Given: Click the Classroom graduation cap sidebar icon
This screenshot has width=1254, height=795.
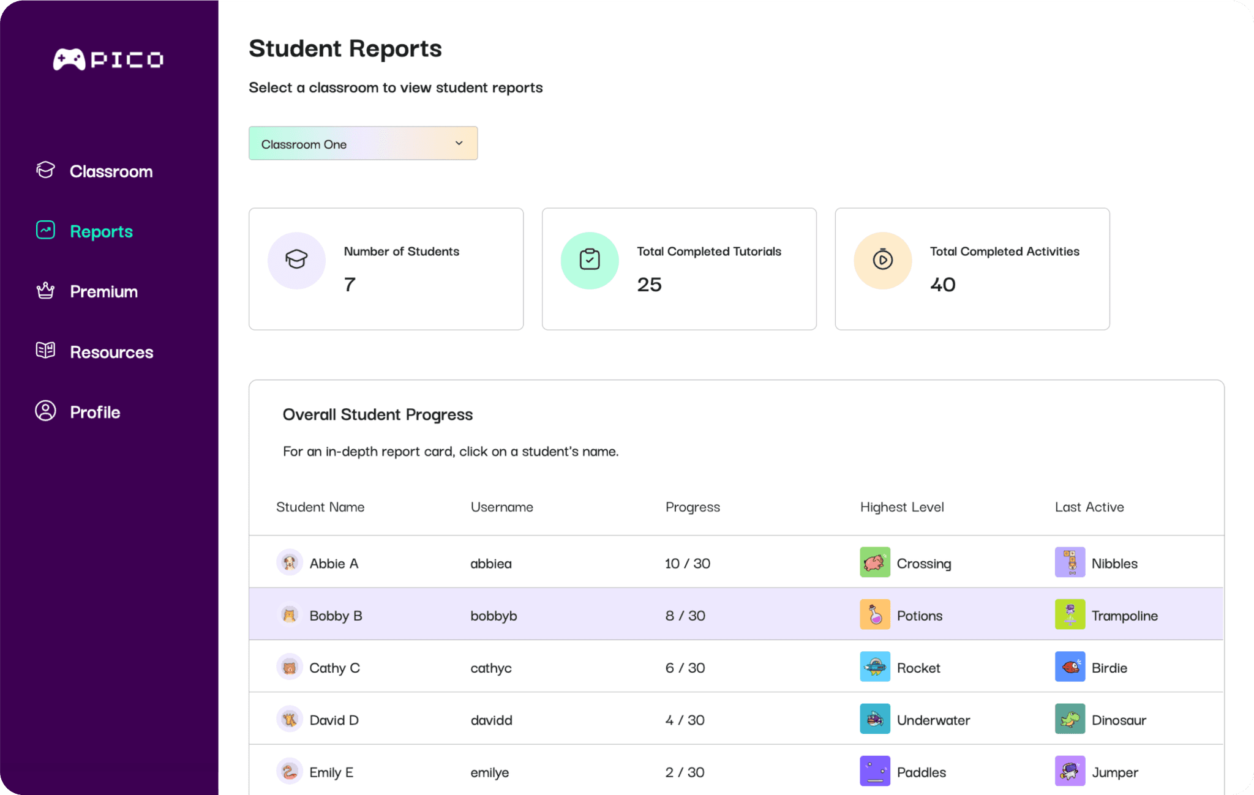Looking at the screenshot, I should [45, 170].
